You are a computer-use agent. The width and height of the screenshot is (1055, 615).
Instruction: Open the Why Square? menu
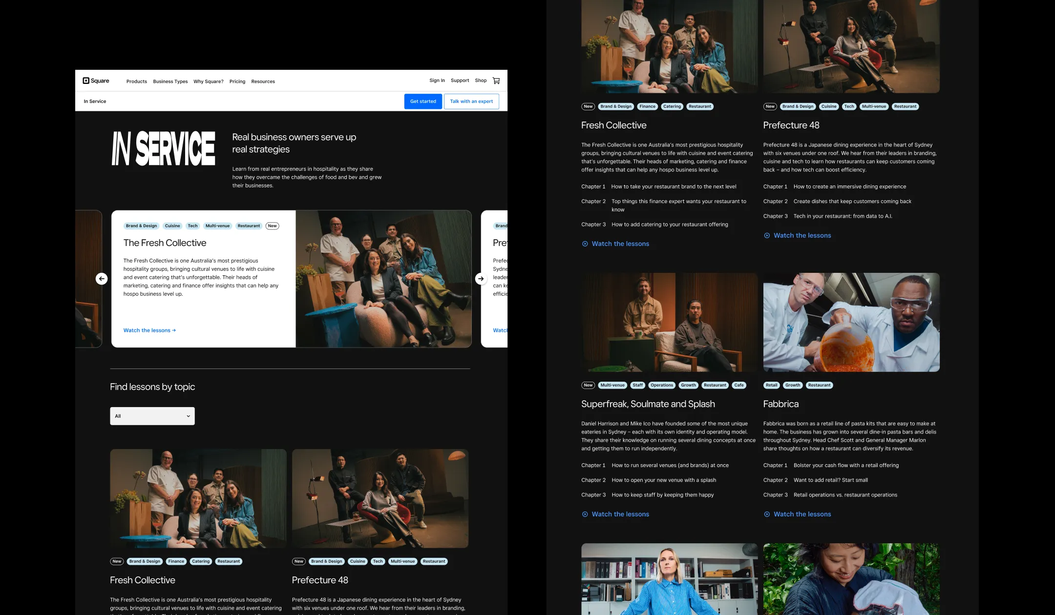click(208, 82)
